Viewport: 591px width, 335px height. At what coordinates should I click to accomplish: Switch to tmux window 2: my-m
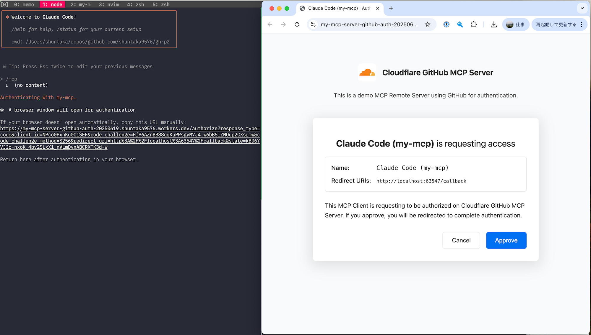tap(80, 4)
